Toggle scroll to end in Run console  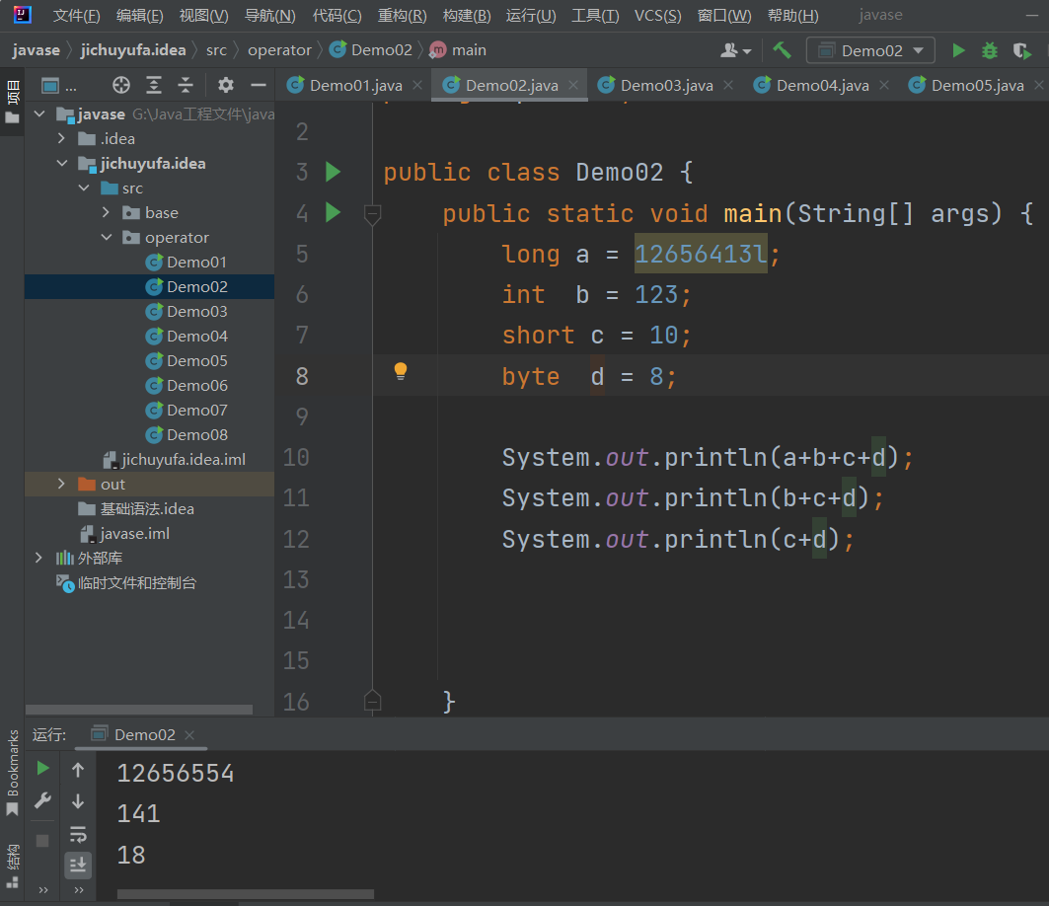[x=78, y=866]
